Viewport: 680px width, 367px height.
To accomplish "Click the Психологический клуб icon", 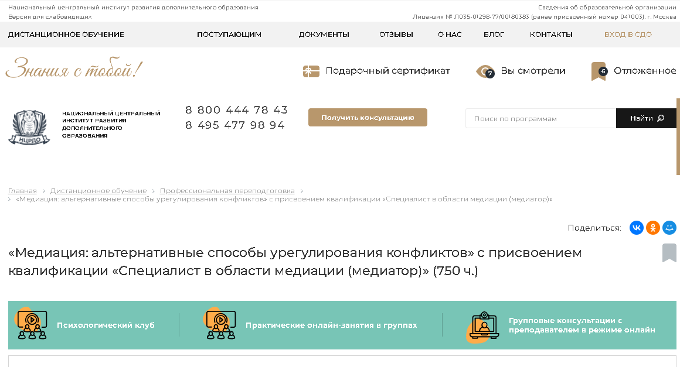I will point(31,324).
